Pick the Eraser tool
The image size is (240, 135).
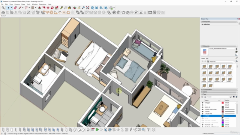(x=15, y=8)
